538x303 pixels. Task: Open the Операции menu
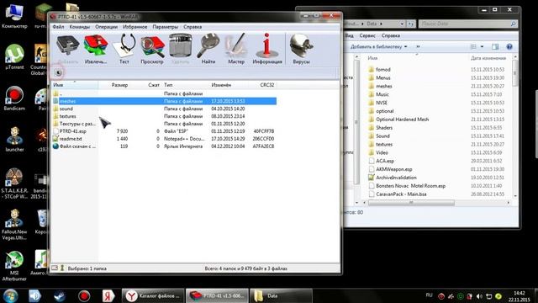(x=107, y=27)
